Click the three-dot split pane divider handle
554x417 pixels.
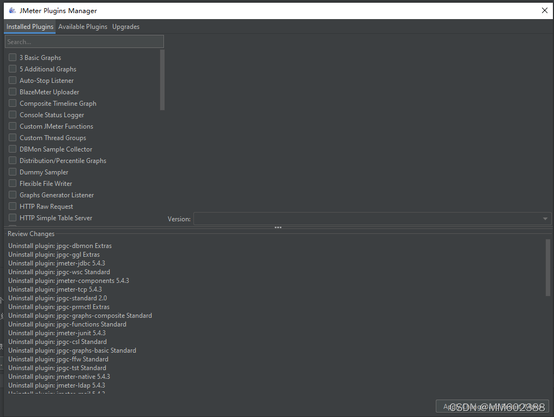click(x=278, y=227)
